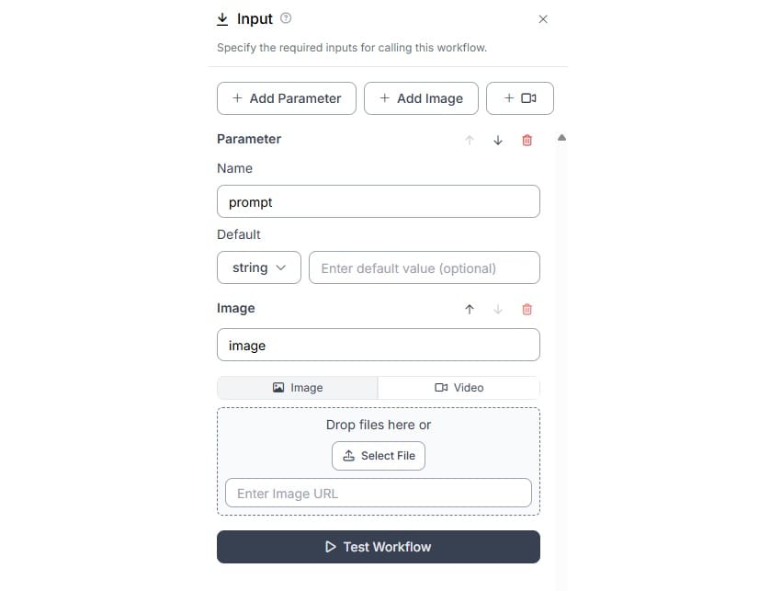Delete the Image input using trash icon
Image resolution: width=759 pixels, height=591 pixels.
(x=527, y=310)
